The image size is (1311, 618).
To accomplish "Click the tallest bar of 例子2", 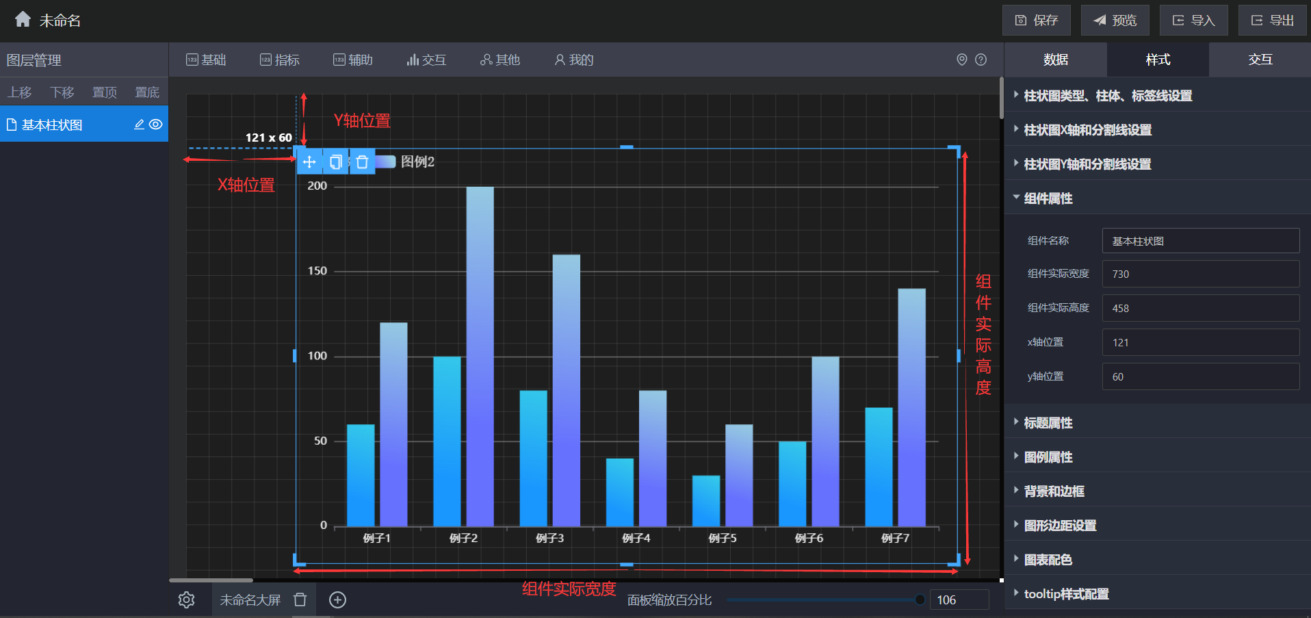I will click(x=480, y=356).
